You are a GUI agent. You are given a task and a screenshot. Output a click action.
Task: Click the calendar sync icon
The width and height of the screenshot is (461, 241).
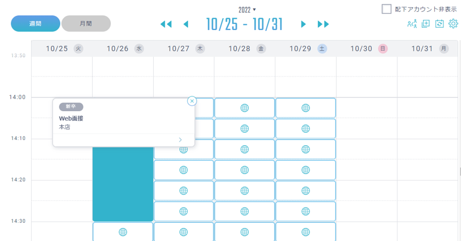click(x=439, y=24)
